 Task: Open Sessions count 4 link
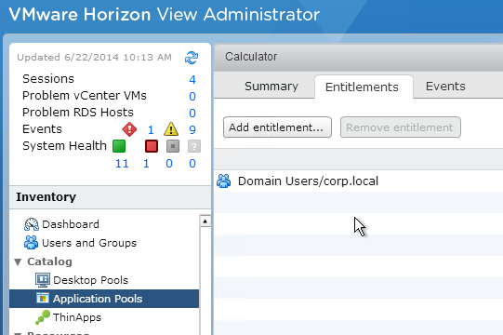click(192, 79)
